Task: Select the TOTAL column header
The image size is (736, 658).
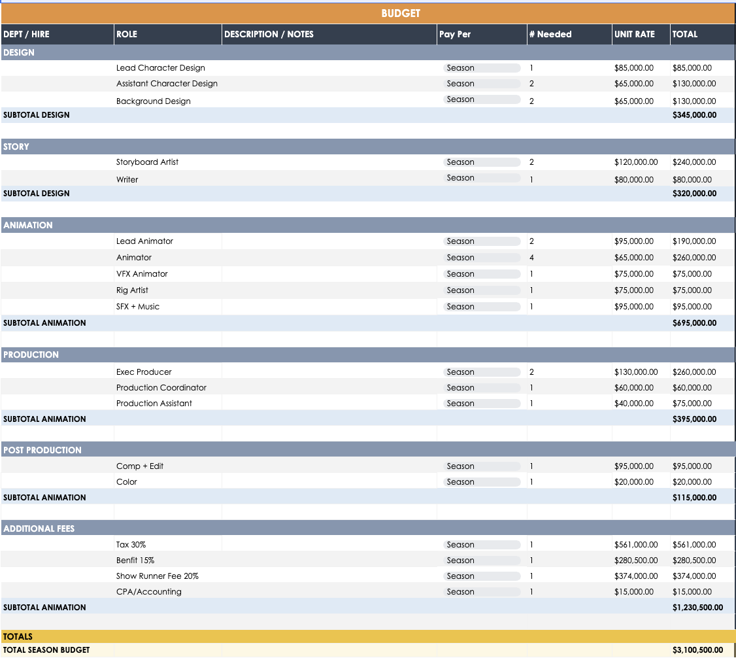Action: (x=703, y=34)
